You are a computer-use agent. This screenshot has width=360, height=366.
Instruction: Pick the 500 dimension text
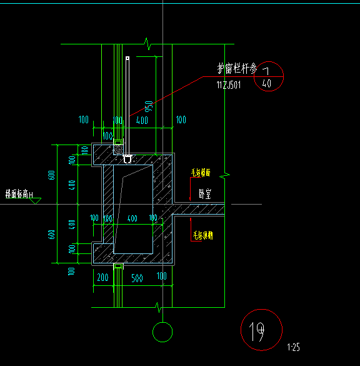pos(137,278)
